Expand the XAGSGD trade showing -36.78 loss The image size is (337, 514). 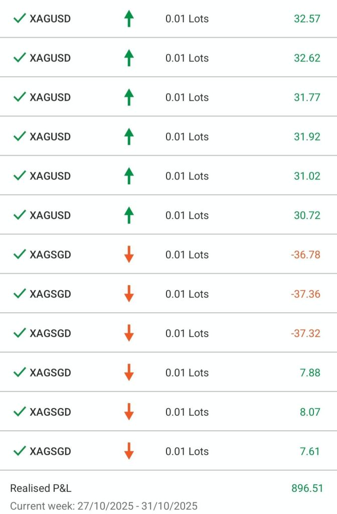pos(168,254)
